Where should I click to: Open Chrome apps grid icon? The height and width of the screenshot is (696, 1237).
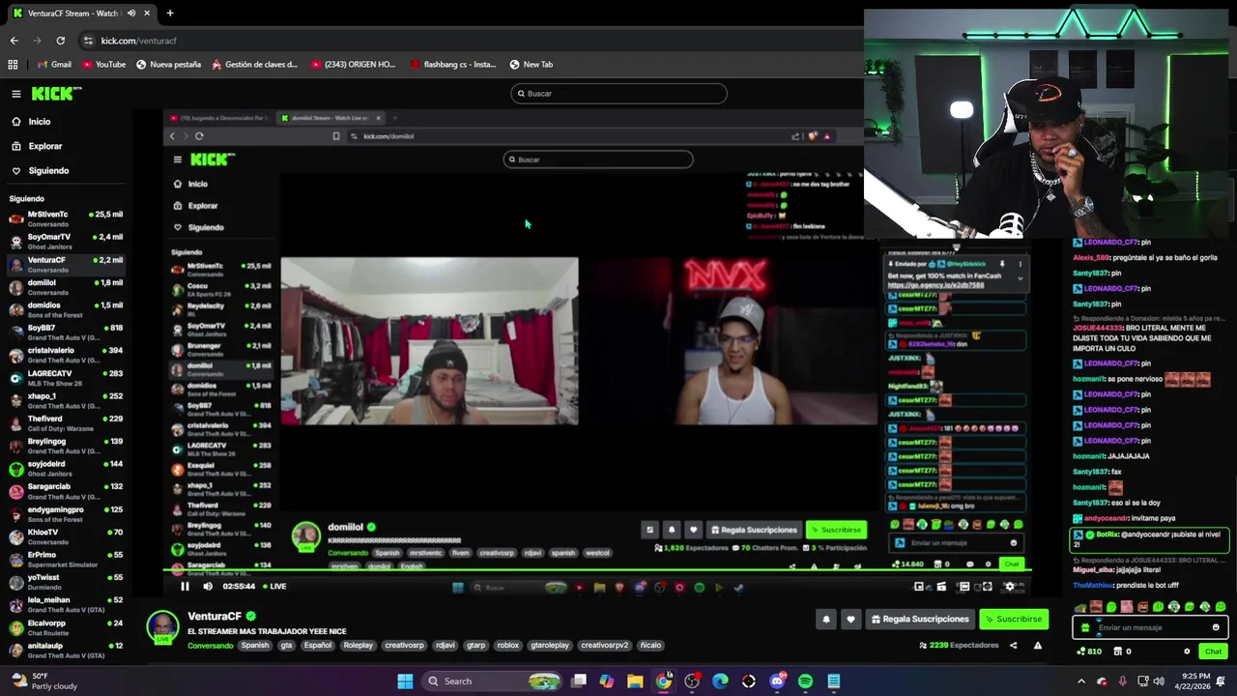click(x=13, y=65)
